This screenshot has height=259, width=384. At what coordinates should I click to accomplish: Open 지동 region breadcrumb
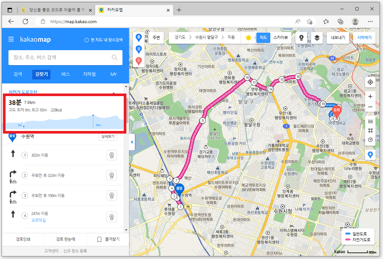231,37
